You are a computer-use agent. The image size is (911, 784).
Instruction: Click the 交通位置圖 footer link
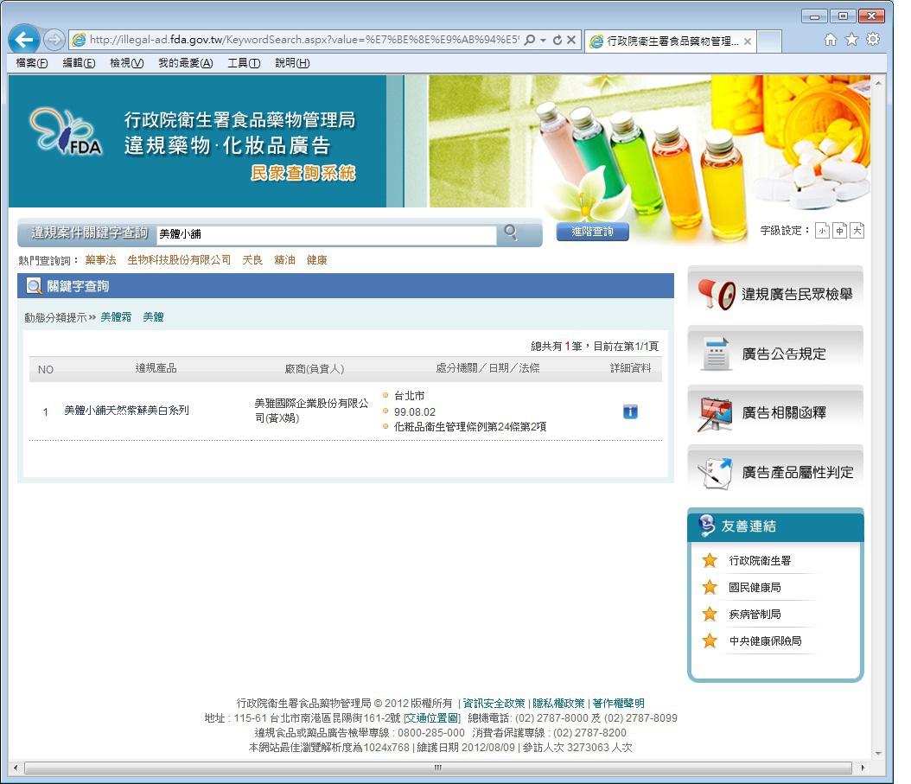431,718
